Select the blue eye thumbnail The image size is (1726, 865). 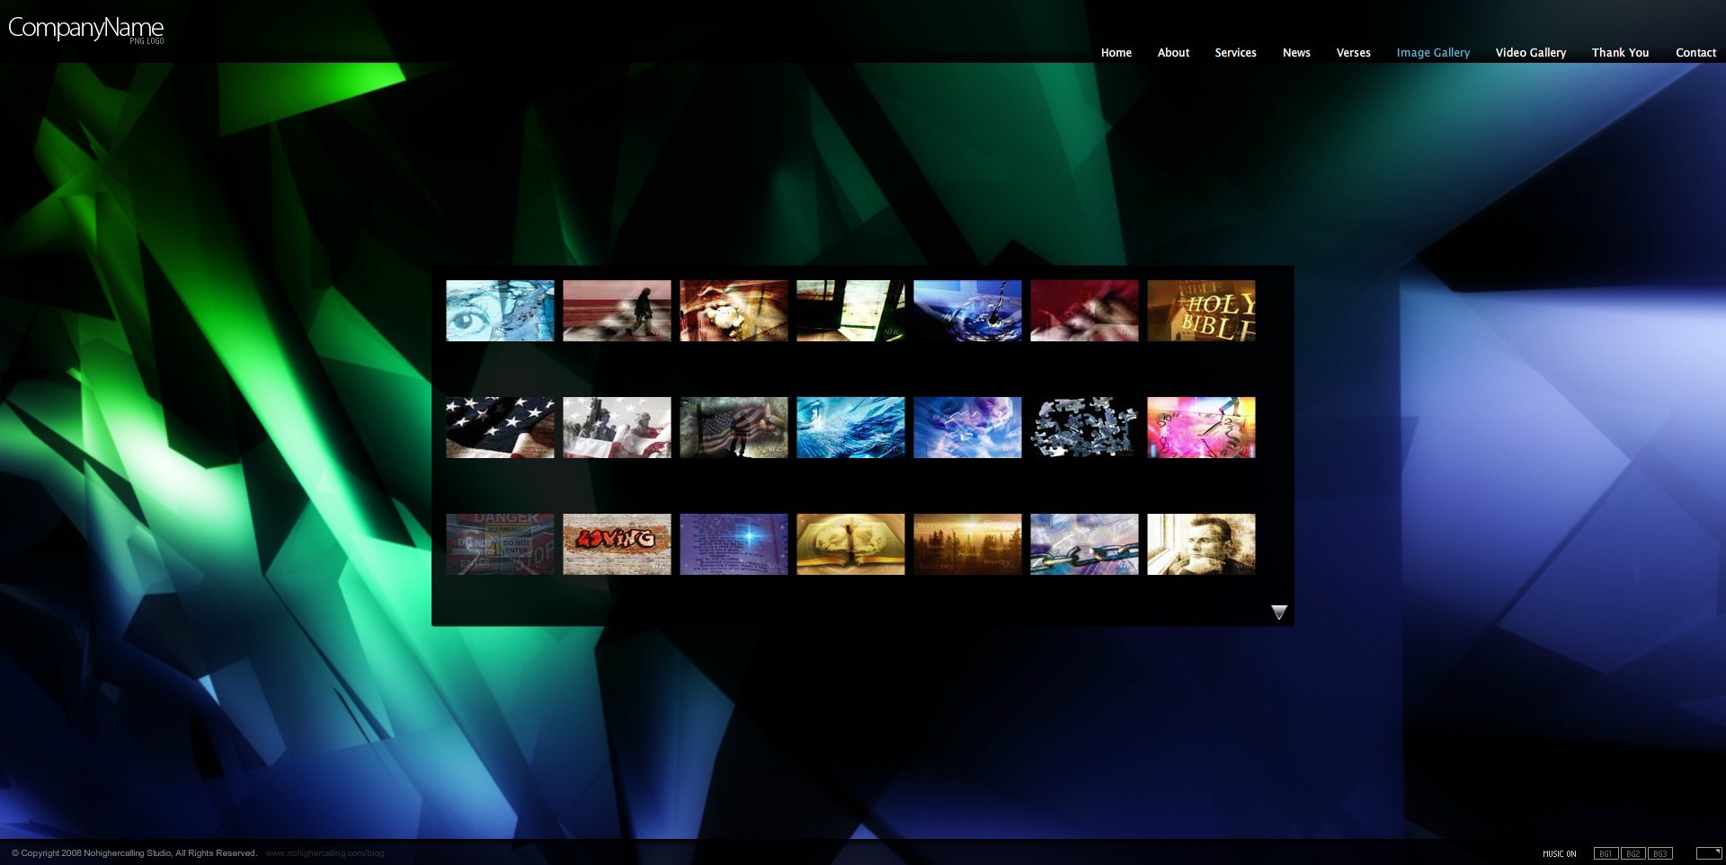(x=500, y=311)
